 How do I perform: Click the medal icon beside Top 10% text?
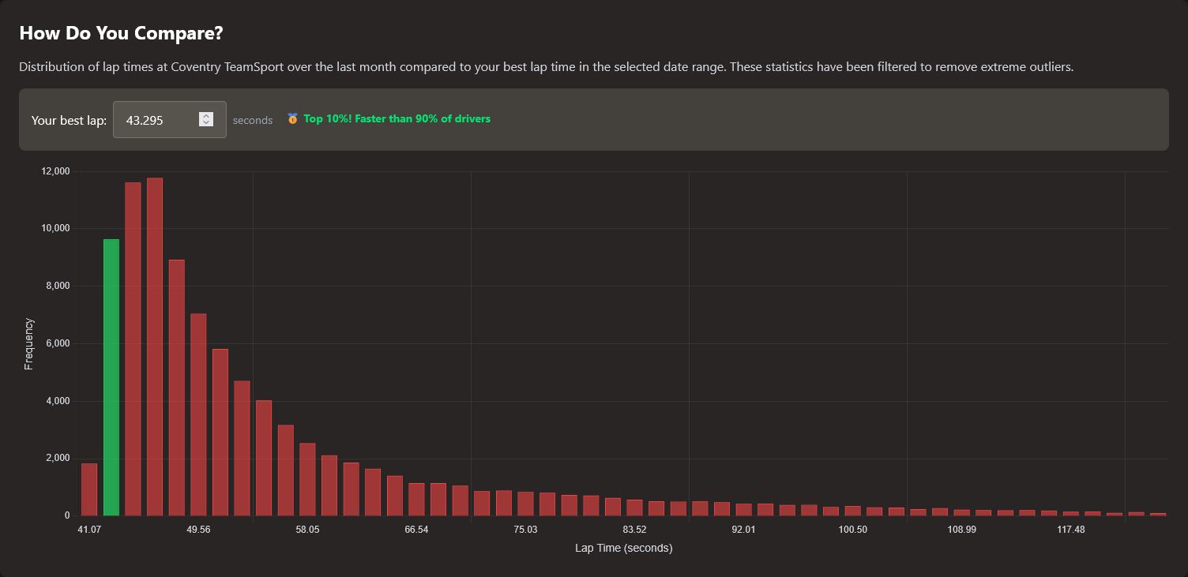click(x=292, y=119)
